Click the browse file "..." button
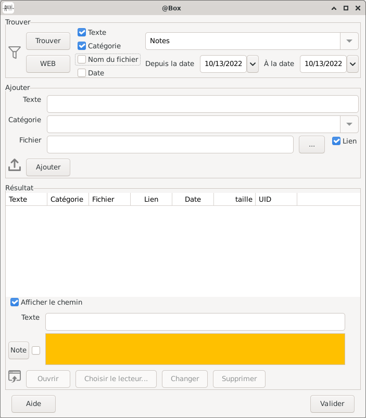Image resolution: width=366 pixels, height=418 pixels. coord(312,145)
